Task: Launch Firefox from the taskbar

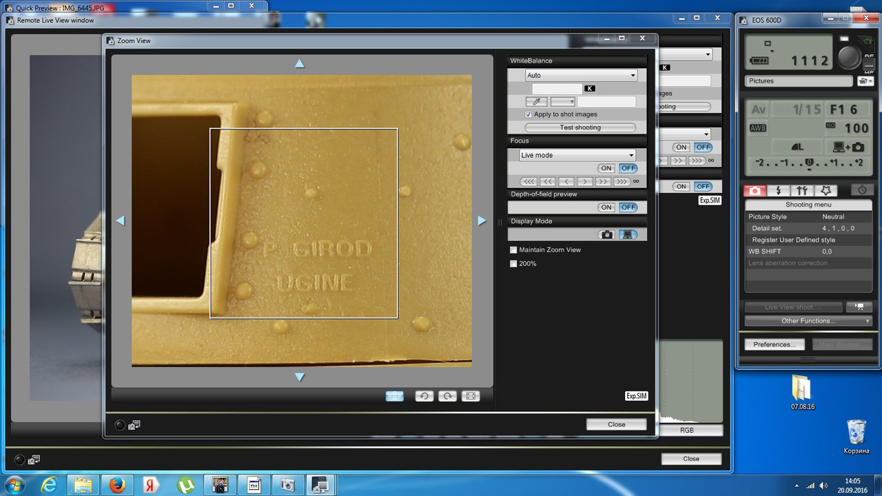Action: click(118, 485)
